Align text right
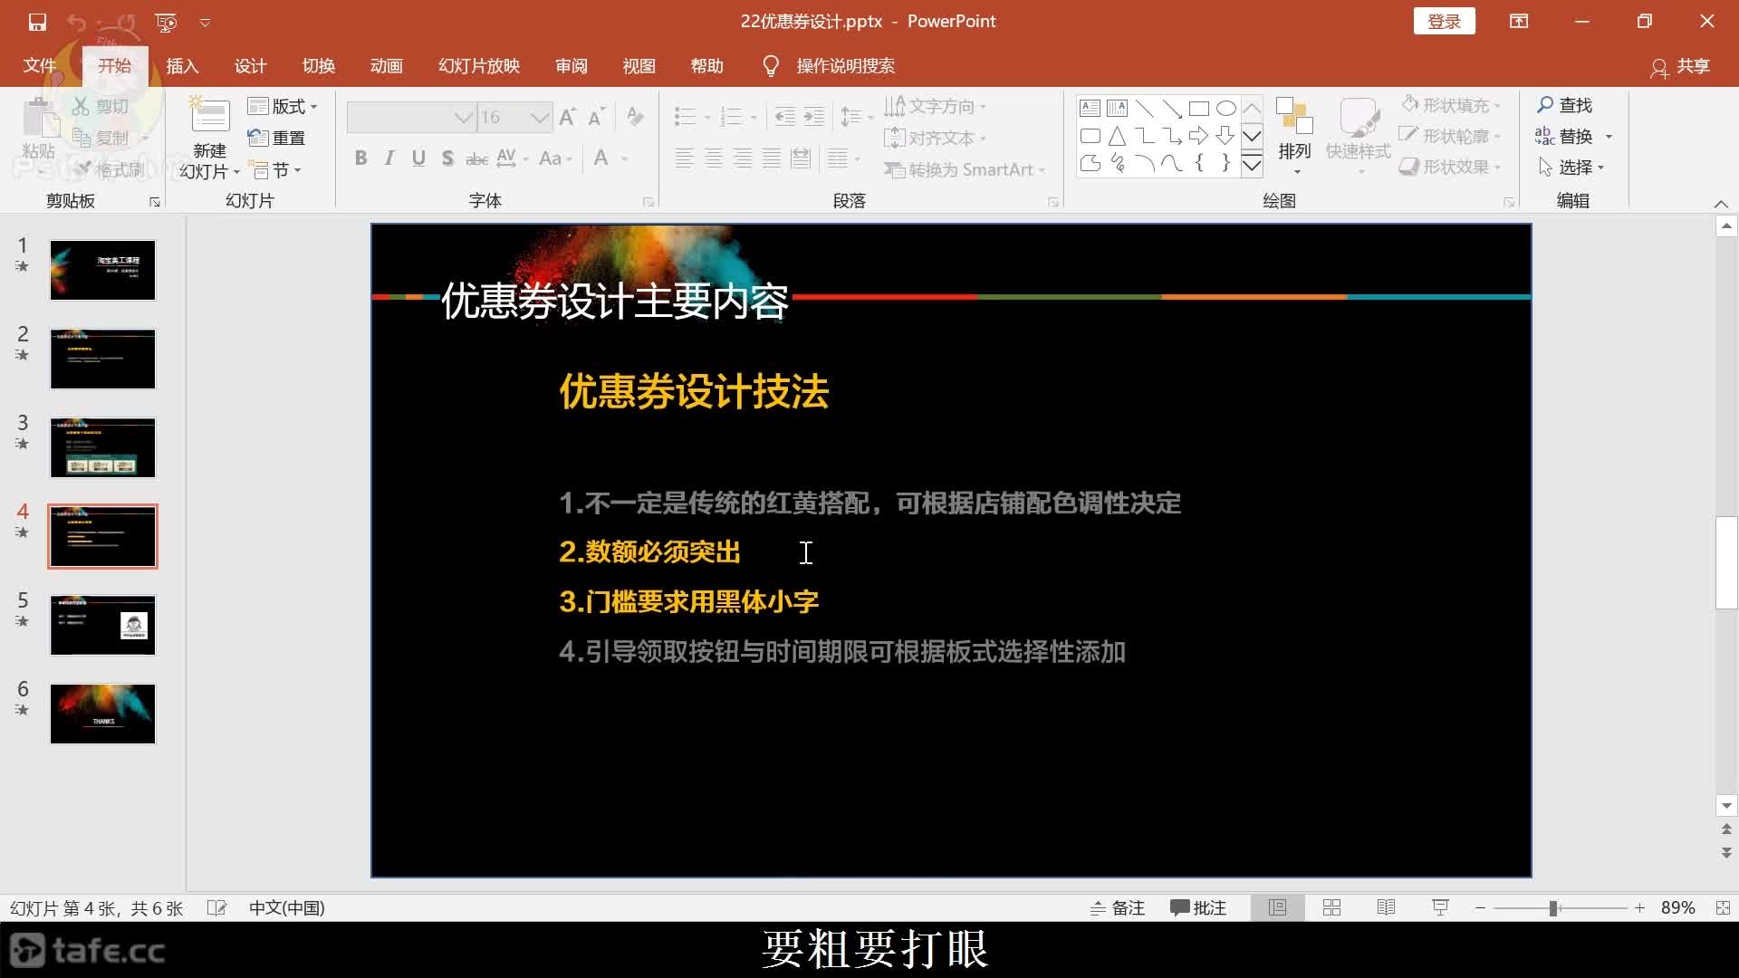The image size is (1739, 978). [x=743, y=159]
